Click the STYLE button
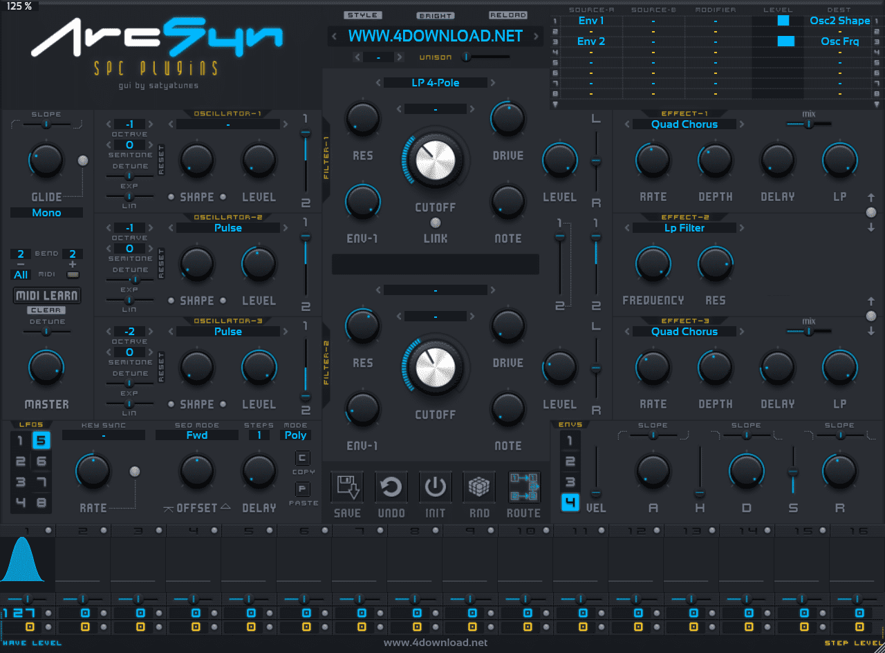This screenshot has width=885, height=653. pyautogui.click(x=362, y=15)
